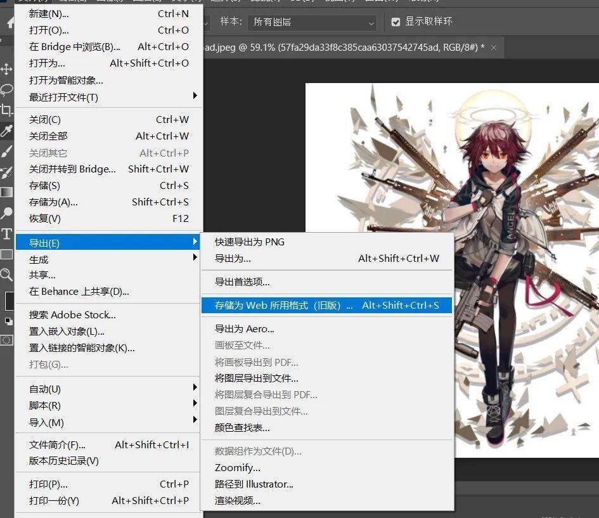The width and height of the screenshot is (599, 518).
Task: Choose 打开为智能对象...
Action: [109, 81]
